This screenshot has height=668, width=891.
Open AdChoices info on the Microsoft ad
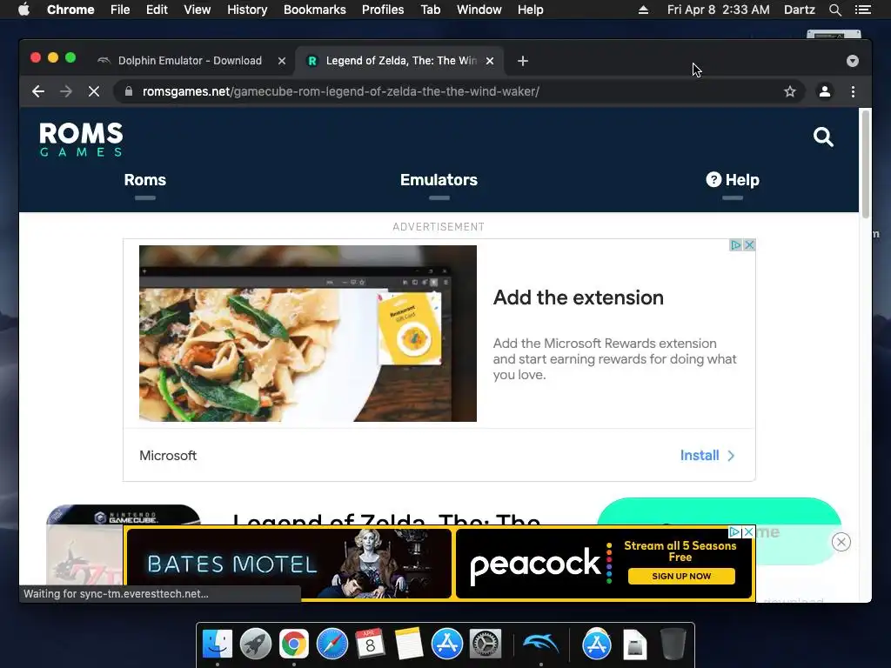736,244
